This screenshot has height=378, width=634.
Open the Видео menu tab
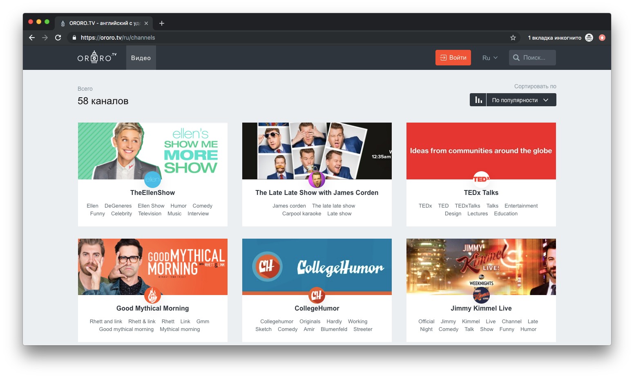coord(141,58)
